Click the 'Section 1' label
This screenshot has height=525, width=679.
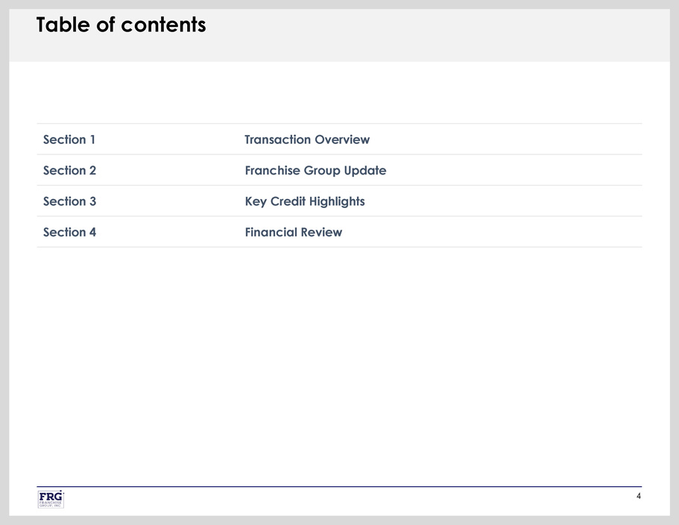click(x=69, y=139)
